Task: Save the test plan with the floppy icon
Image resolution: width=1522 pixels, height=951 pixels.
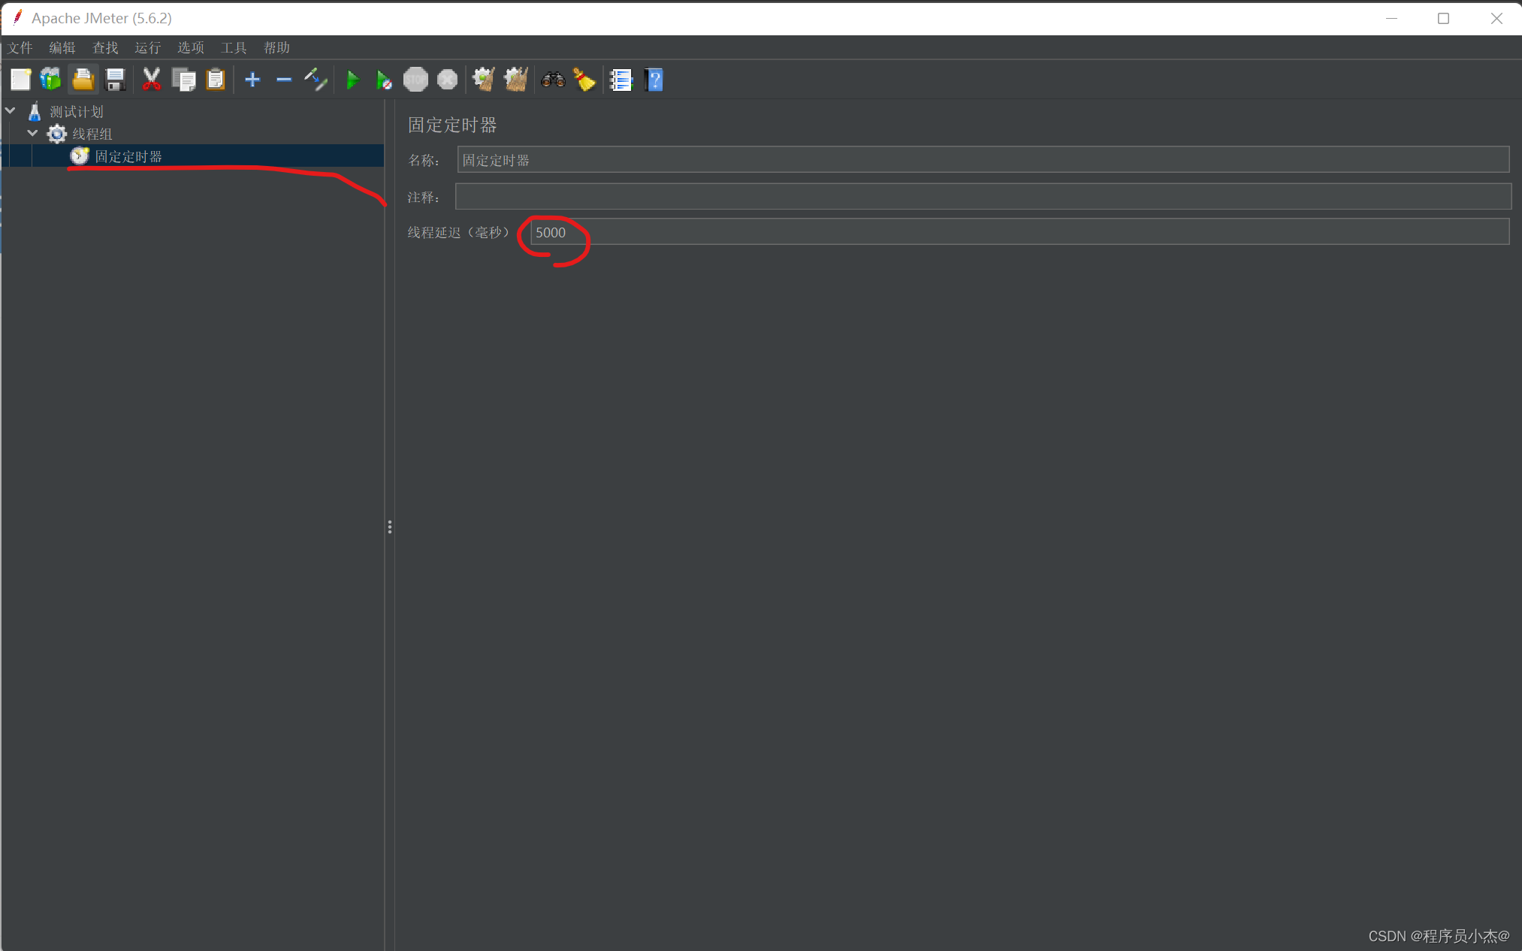Action: (x=115, y=80)
